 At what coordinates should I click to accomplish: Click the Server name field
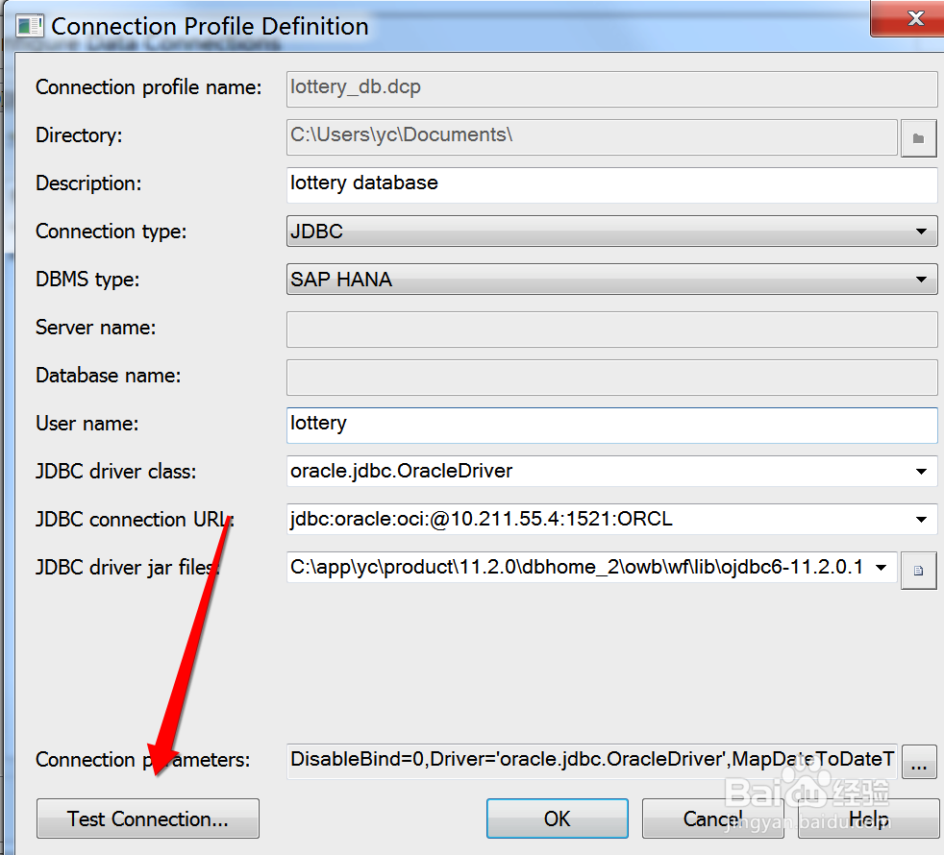[611, 330]
